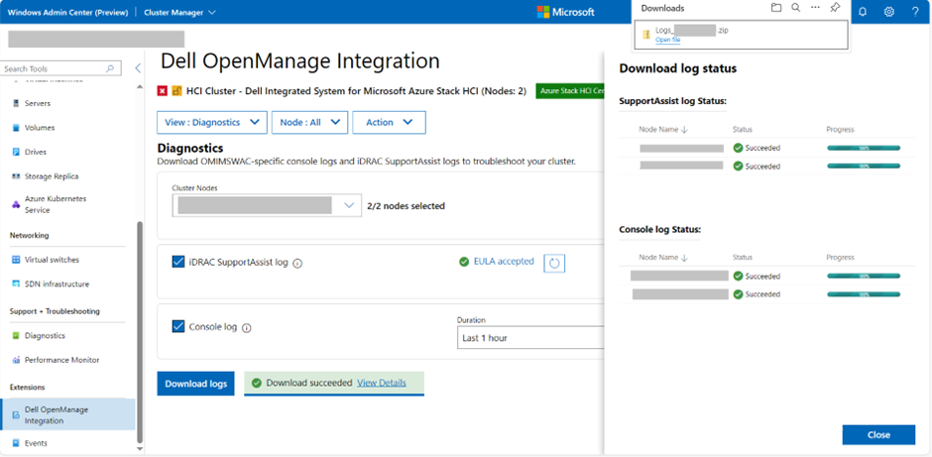This screenshot has width=932, height=457.
Task: Expand the View: Diagnostics dropdown
Action: coord(211,122)
